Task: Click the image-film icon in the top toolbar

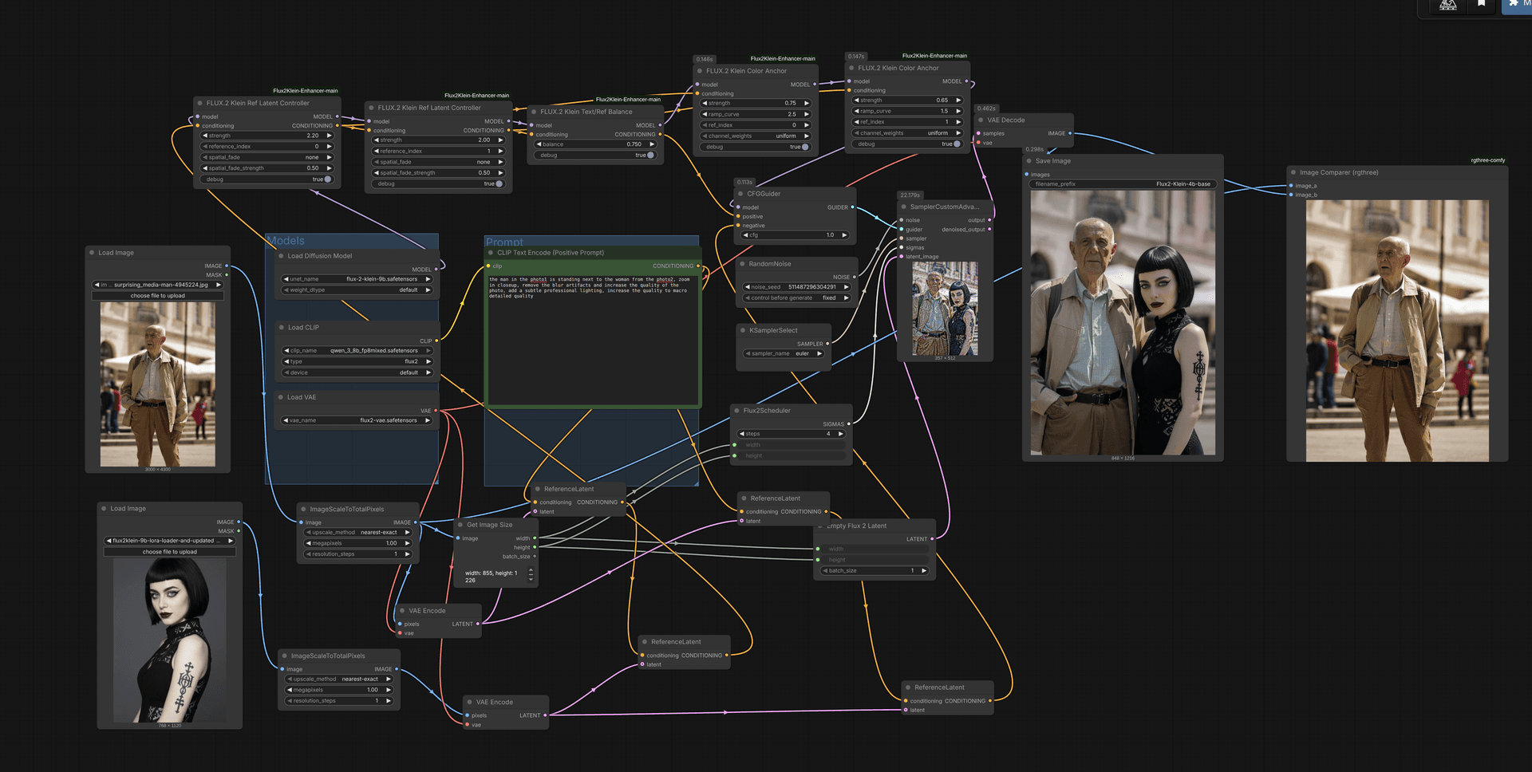Action: point(1447,5)
